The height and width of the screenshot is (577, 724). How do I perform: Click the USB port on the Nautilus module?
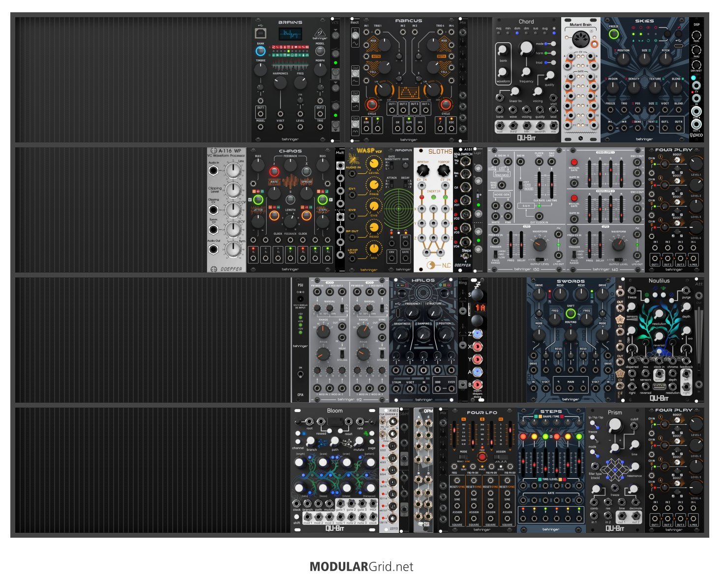pos(659,386)
